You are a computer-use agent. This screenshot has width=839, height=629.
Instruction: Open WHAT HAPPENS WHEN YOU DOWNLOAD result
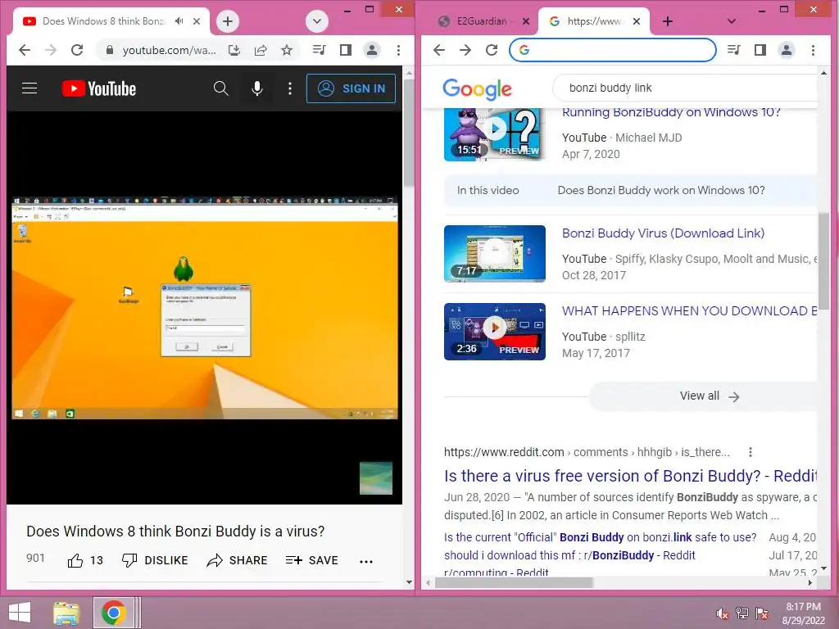click(689, 310)
